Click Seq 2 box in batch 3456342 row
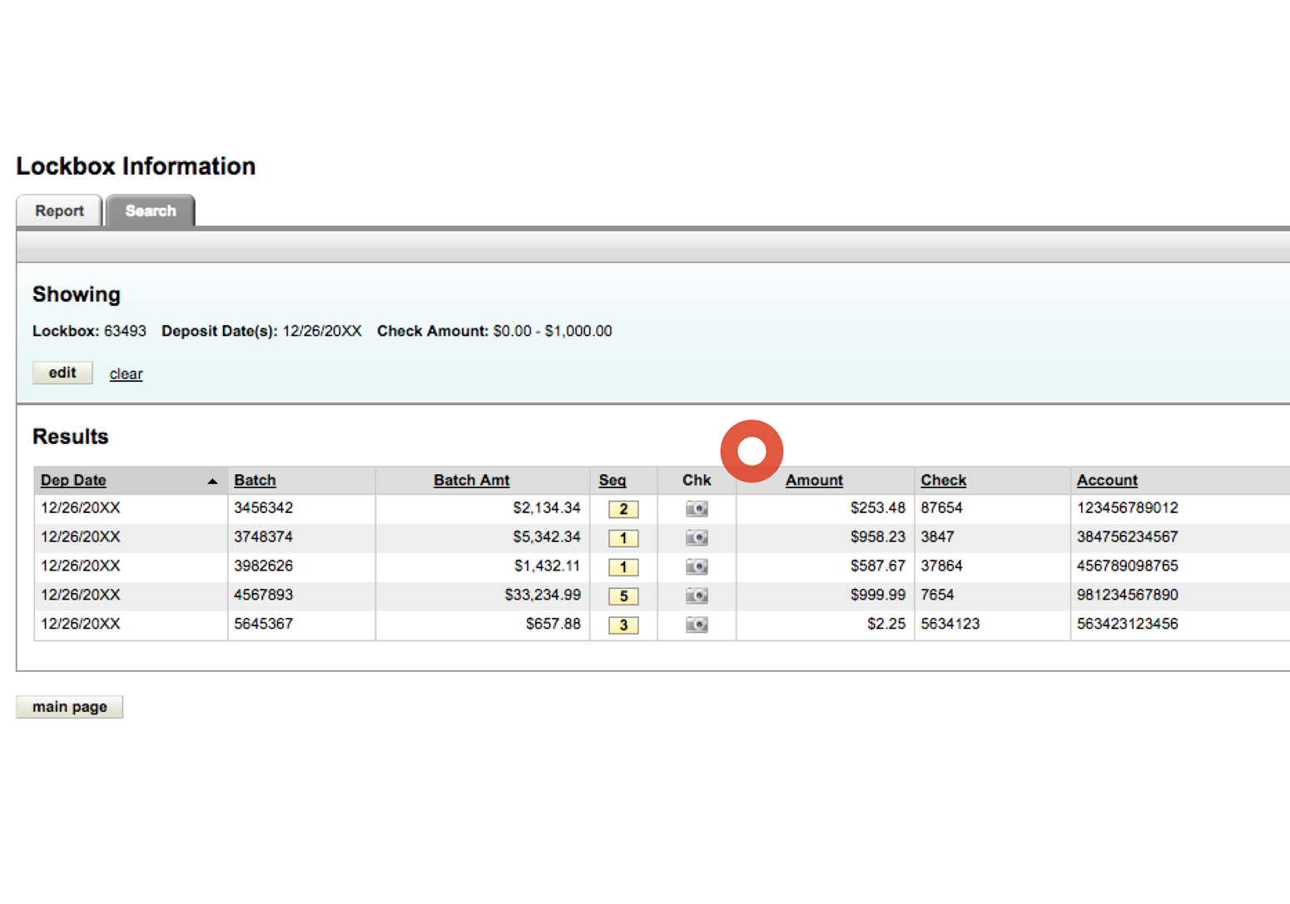 tap(623, 509)
